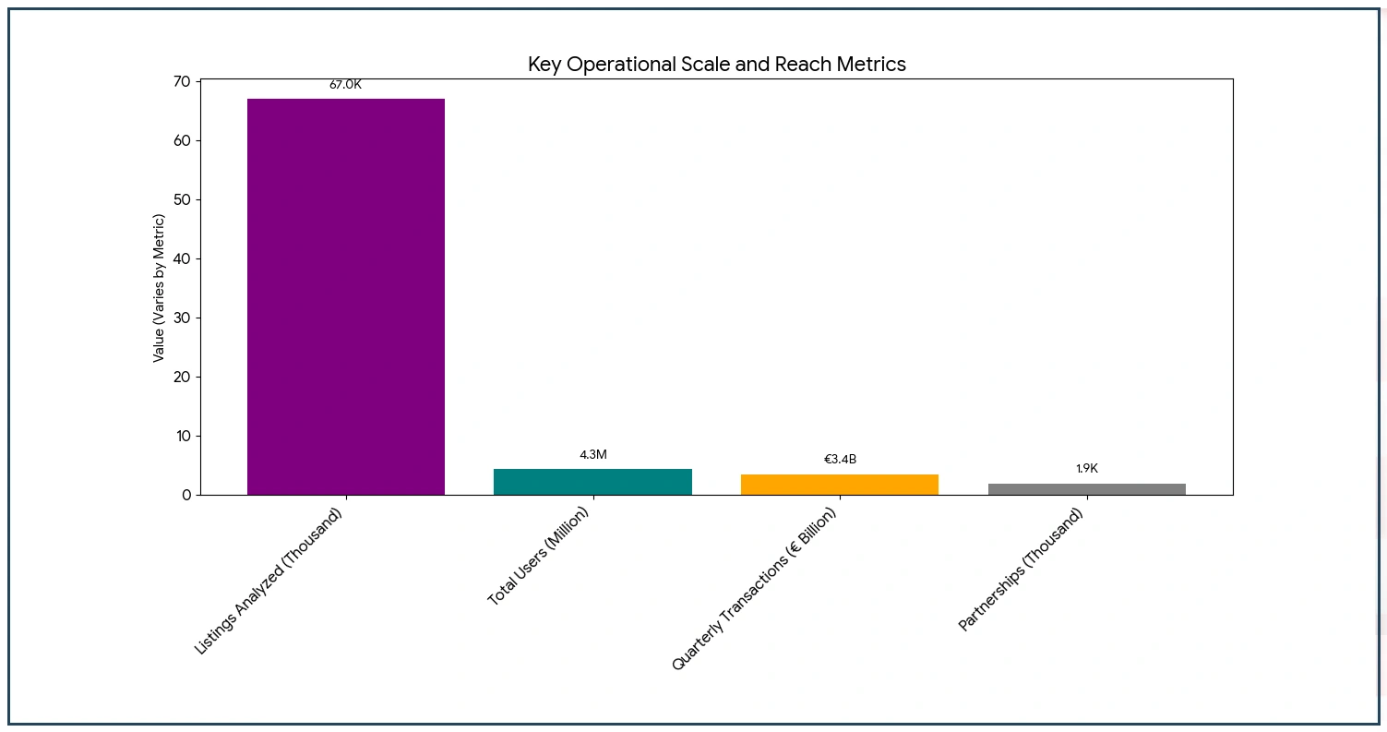Viewport: 1387px width, 732px height.
Task: Click the 40 tick mark label
Action: [x=182, y=259]
